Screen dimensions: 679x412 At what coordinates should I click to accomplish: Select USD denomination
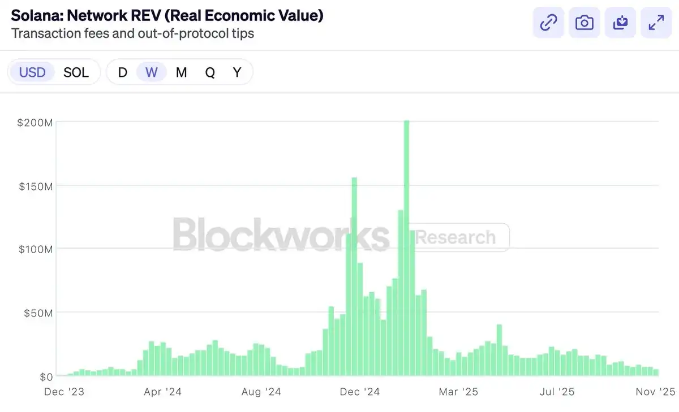coord(32,72)
